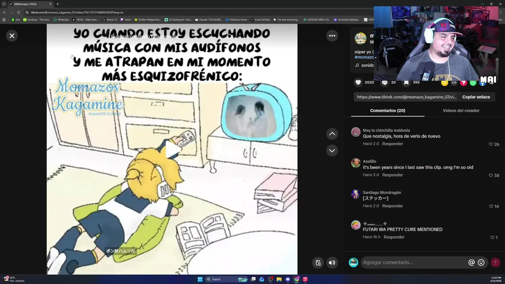Switch to Videos del creador tab
The height and width of the screenshot is (284, 505).
pos(461,111)
